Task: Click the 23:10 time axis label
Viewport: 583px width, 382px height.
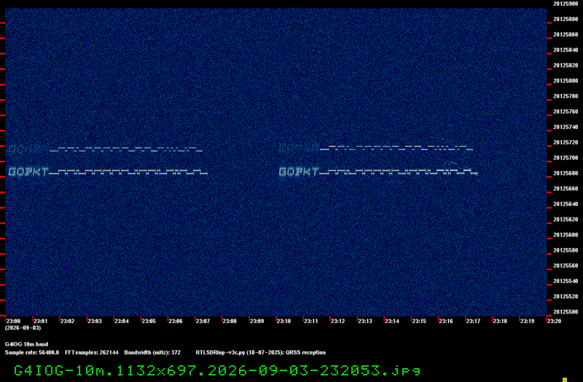Action: pos(283,321)
